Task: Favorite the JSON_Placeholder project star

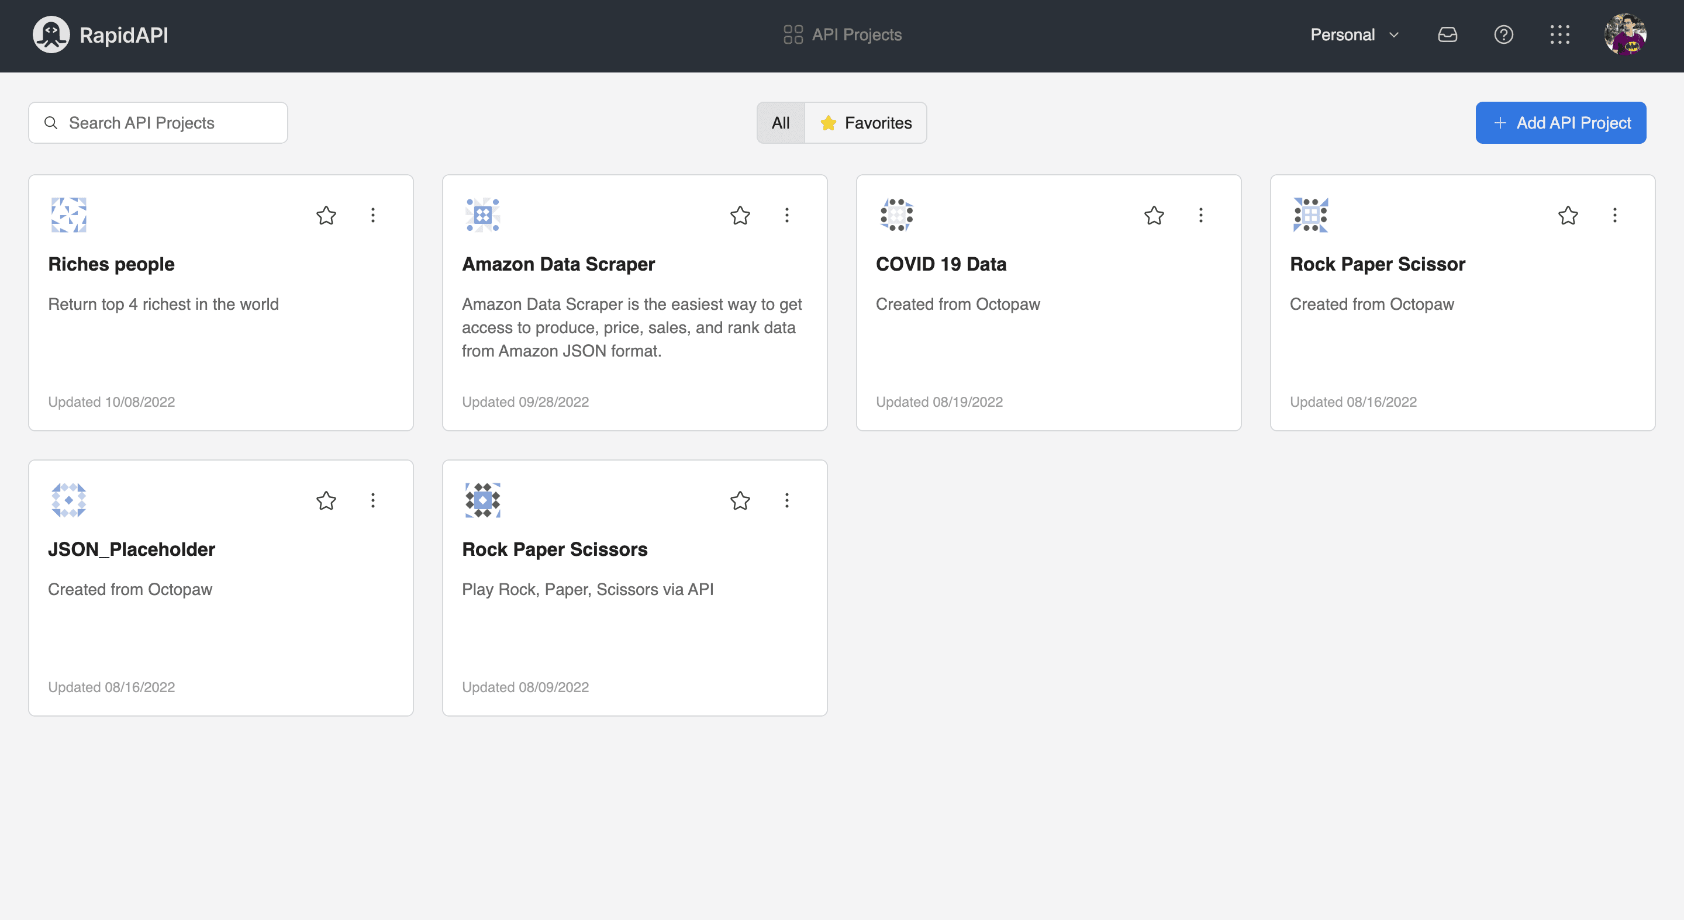Action: coord(326,500)
